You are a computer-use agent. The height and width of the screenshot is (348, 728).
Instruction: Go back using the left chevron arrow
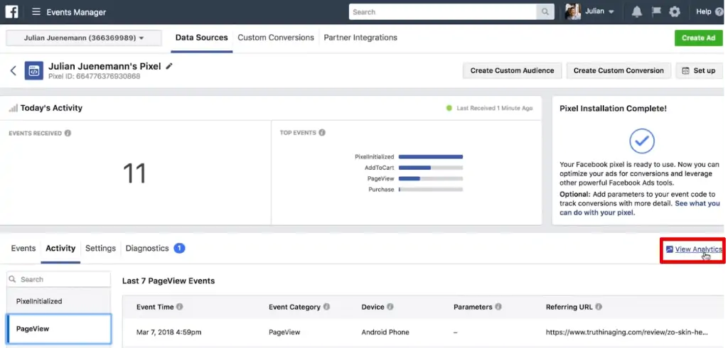tap(13, 70)
